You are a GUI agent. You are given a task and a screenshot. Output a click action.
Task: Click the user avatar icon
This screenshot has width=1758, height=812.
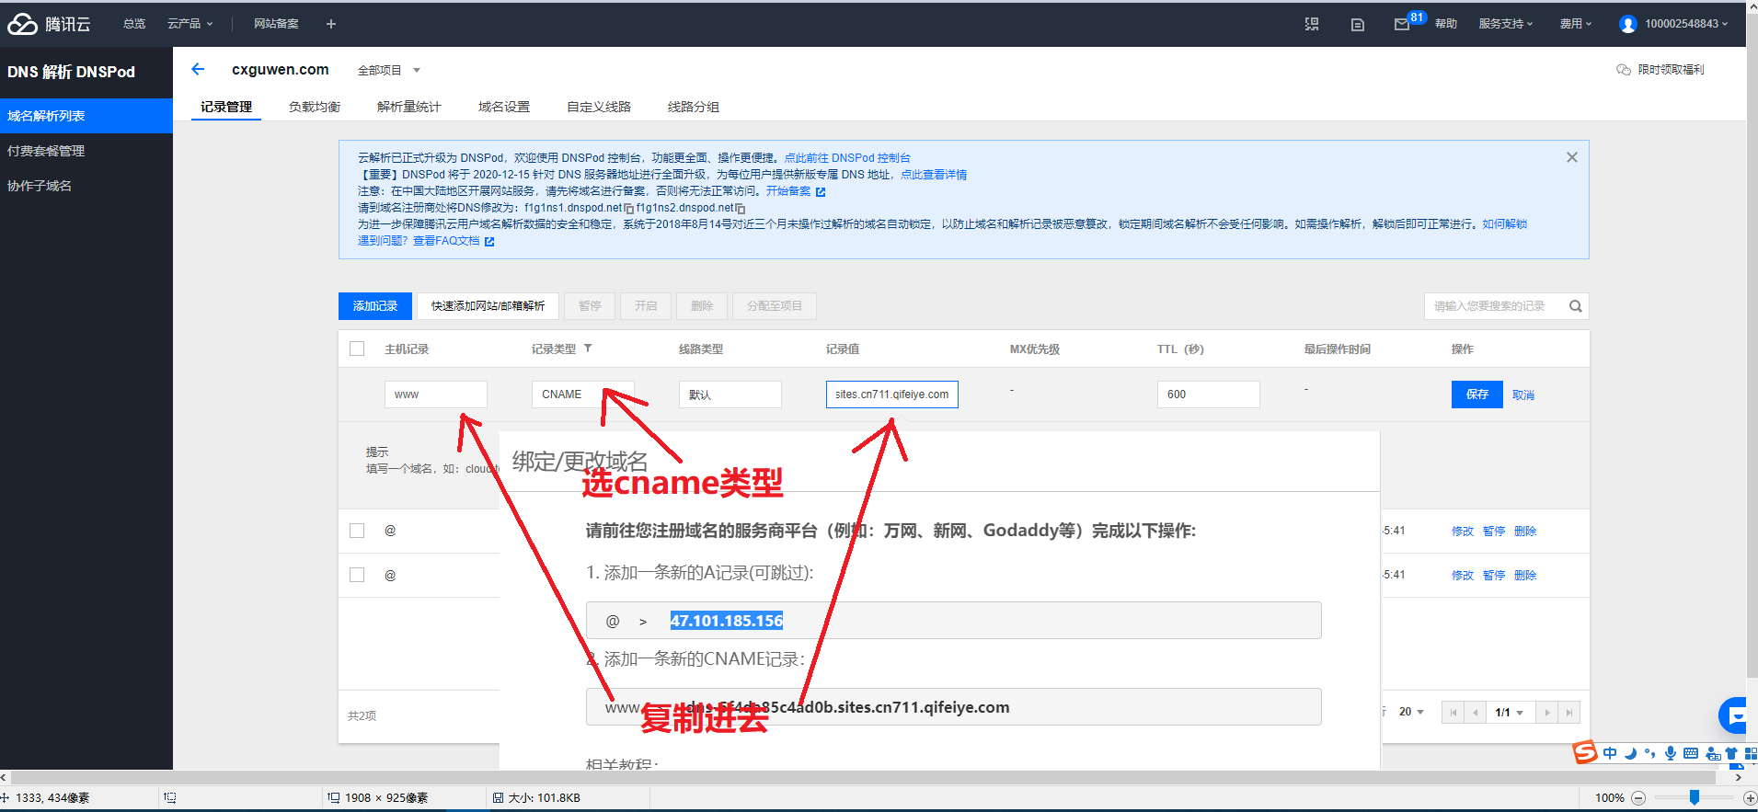[1628, 24]
